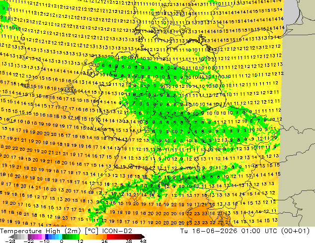Click the dark blue swatch in the legend
This screenshot has width=315, height=243.
47,237
